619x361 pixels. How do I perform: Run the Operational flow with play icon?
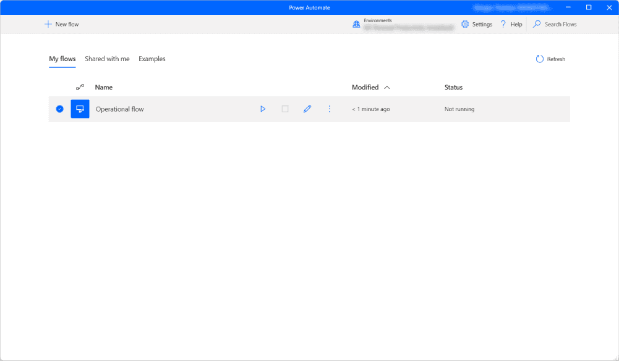click(x=263, y=109)
